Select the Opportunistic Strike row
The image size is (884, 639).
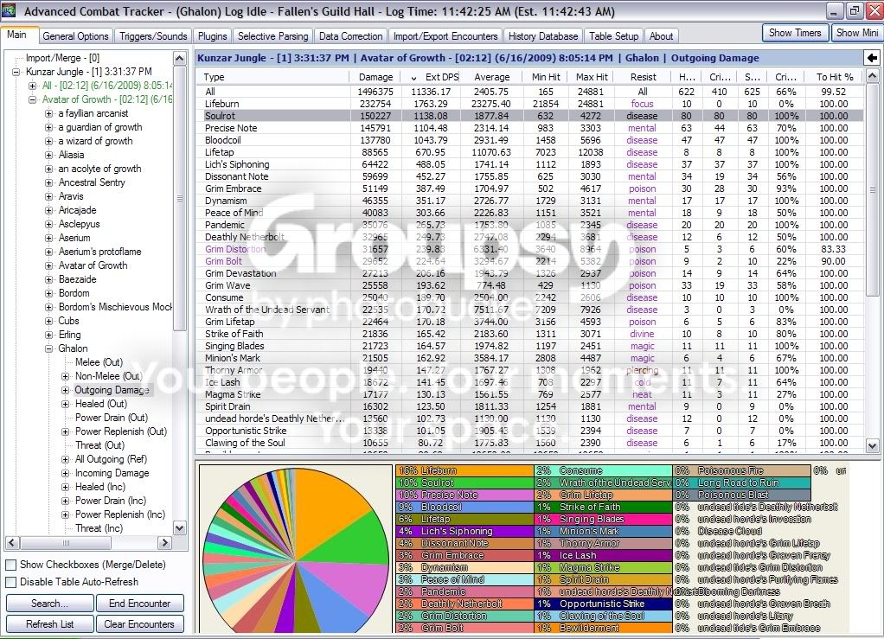click(x=530, y=431)
